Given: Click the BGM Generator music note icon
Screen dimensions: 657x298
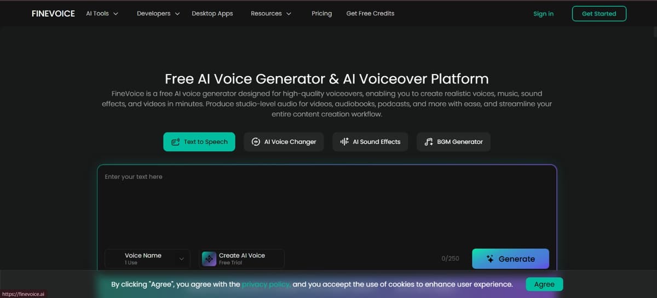Looking at the screenshot, I should (429, 142).
